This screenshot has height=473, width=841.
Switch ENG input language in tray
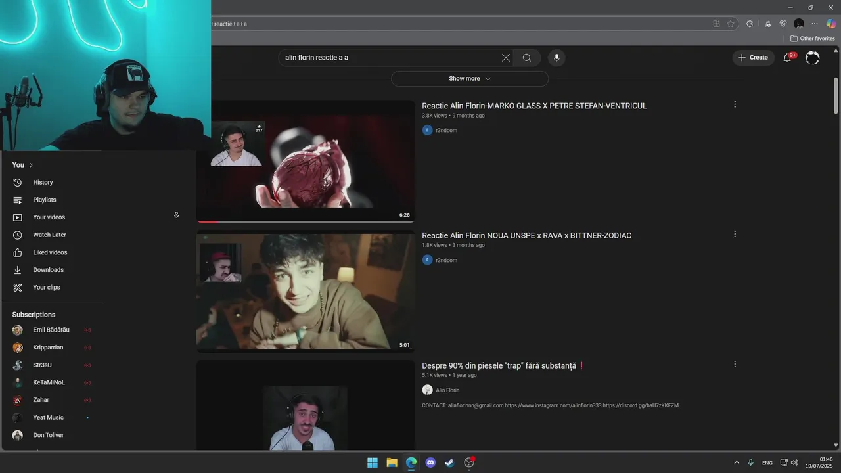tap(767, 463)
